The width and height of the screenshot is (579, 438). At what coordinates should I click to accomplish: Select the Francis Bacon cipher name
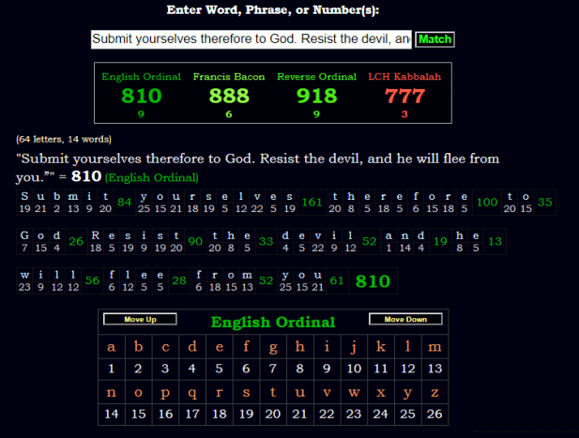(229, 76)
